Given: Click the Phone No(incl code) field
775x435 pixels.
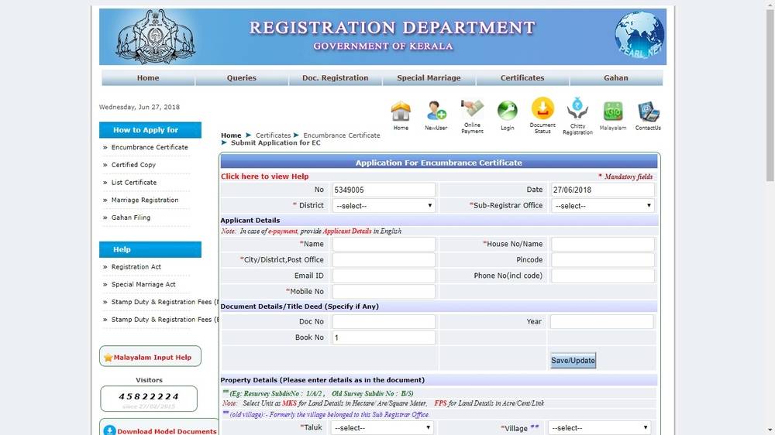Looking at the screenshot, I should coord(602,276).
